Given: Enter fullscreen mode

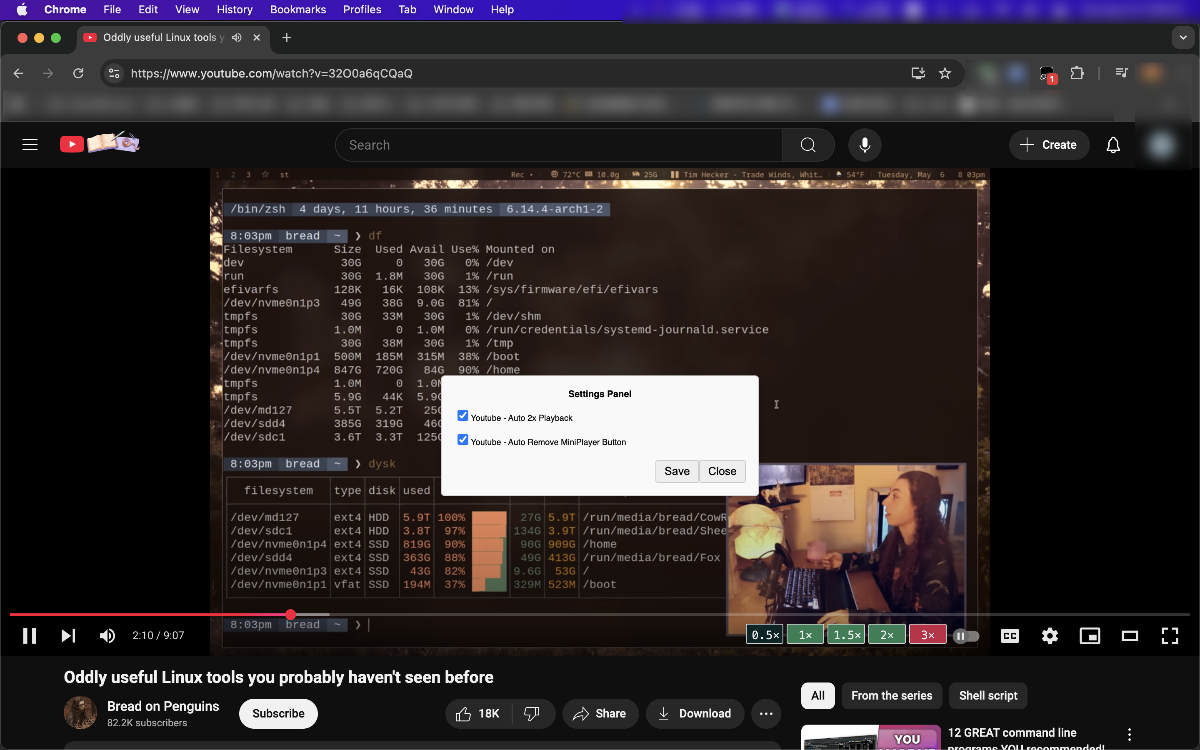Looking at the screenshot, I should click(x=1169, y=635).
